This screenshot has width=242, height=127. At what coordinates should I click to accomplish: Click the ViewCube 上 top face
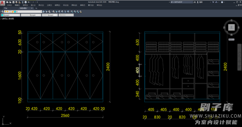pyautogui.click(x=232, y=28)
